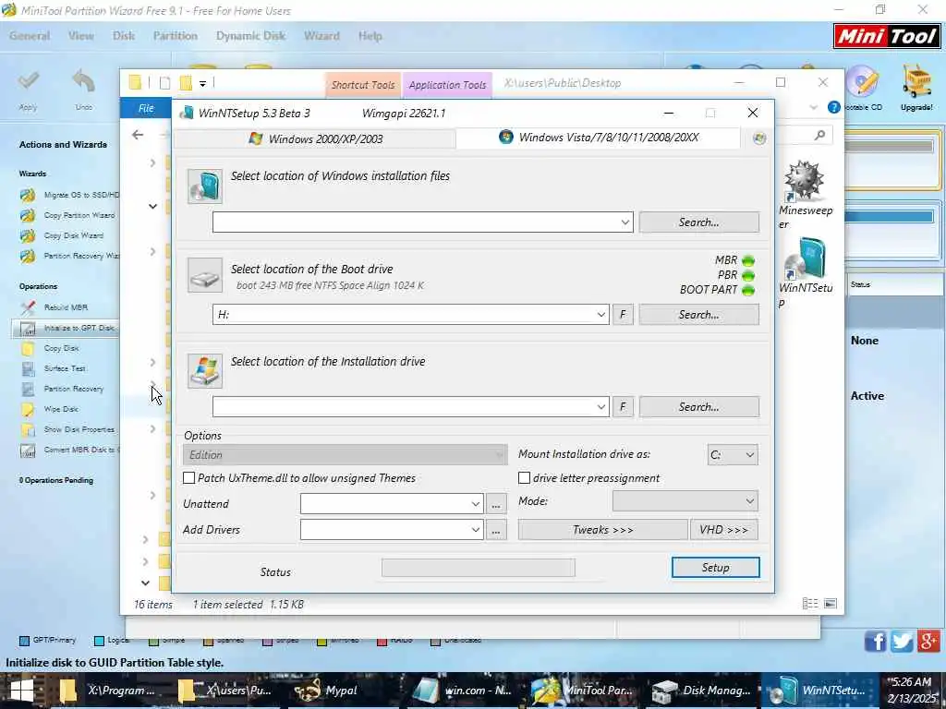Click Google Plus icon in MiniTool
The width and height of the screenshot is (946, 709).
coord(929,642)
